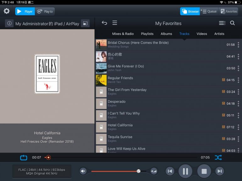Open options for Tequila Sunrise track
Image resolution: width=242 pixels, height=181 pixels.
tap(239, 139)
